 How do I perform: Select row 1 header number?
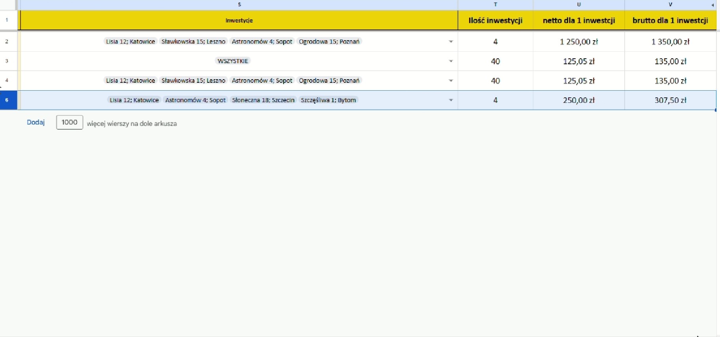point(7,20)
